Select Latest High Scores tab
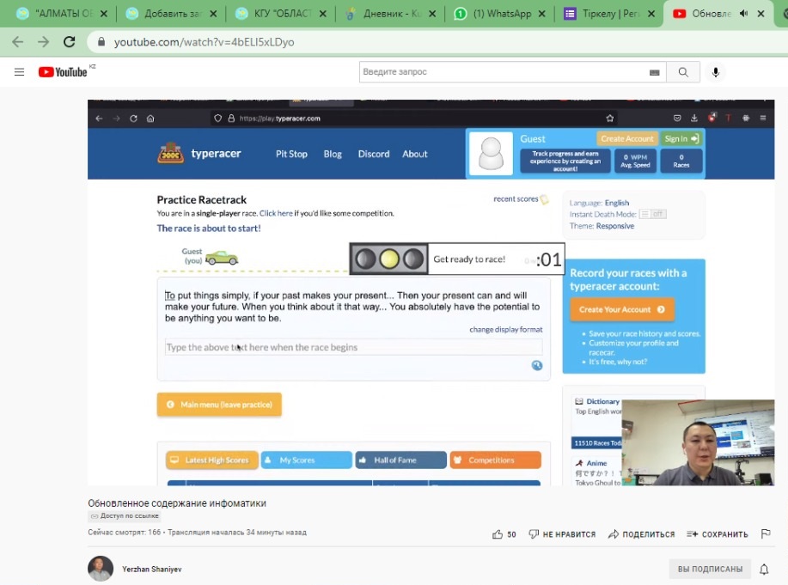This screenshot has height=585, width=788. (212, 460)
